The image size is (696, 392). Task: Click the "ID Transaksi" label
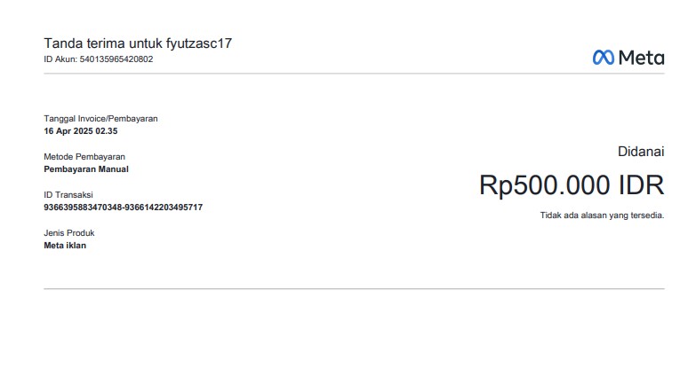coord(68,194)
